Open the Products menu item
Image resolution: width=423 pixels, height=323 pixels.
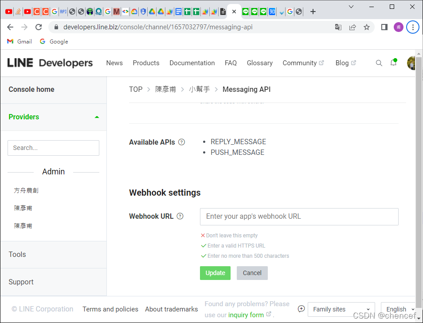[x=146, y=63]
